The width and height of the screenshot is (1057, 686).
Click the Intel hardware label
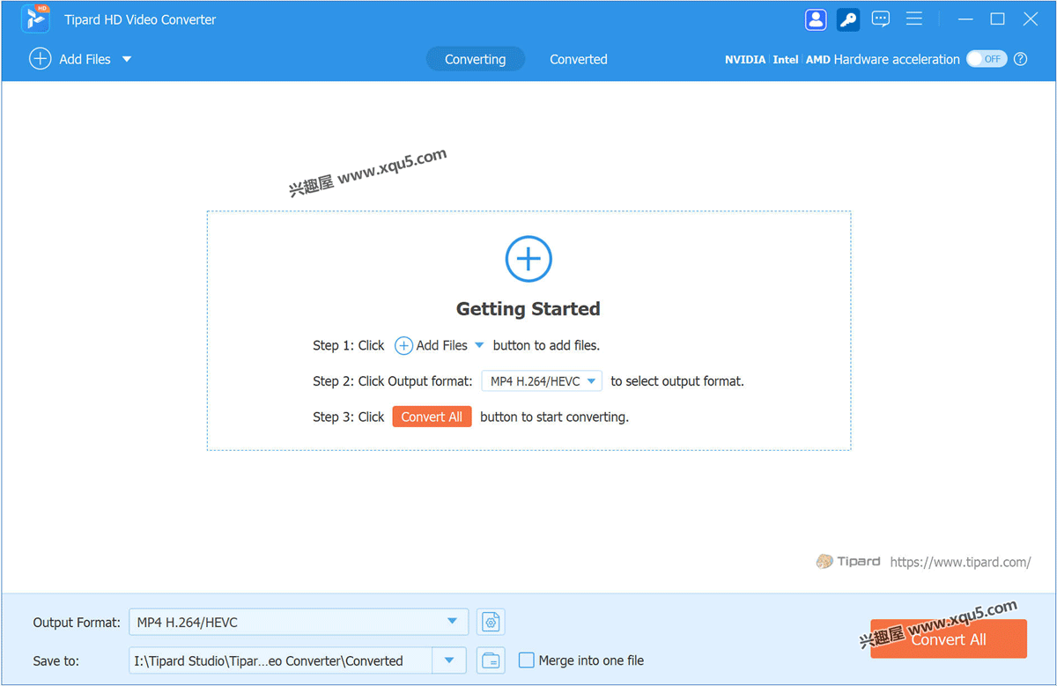[786, 60]
